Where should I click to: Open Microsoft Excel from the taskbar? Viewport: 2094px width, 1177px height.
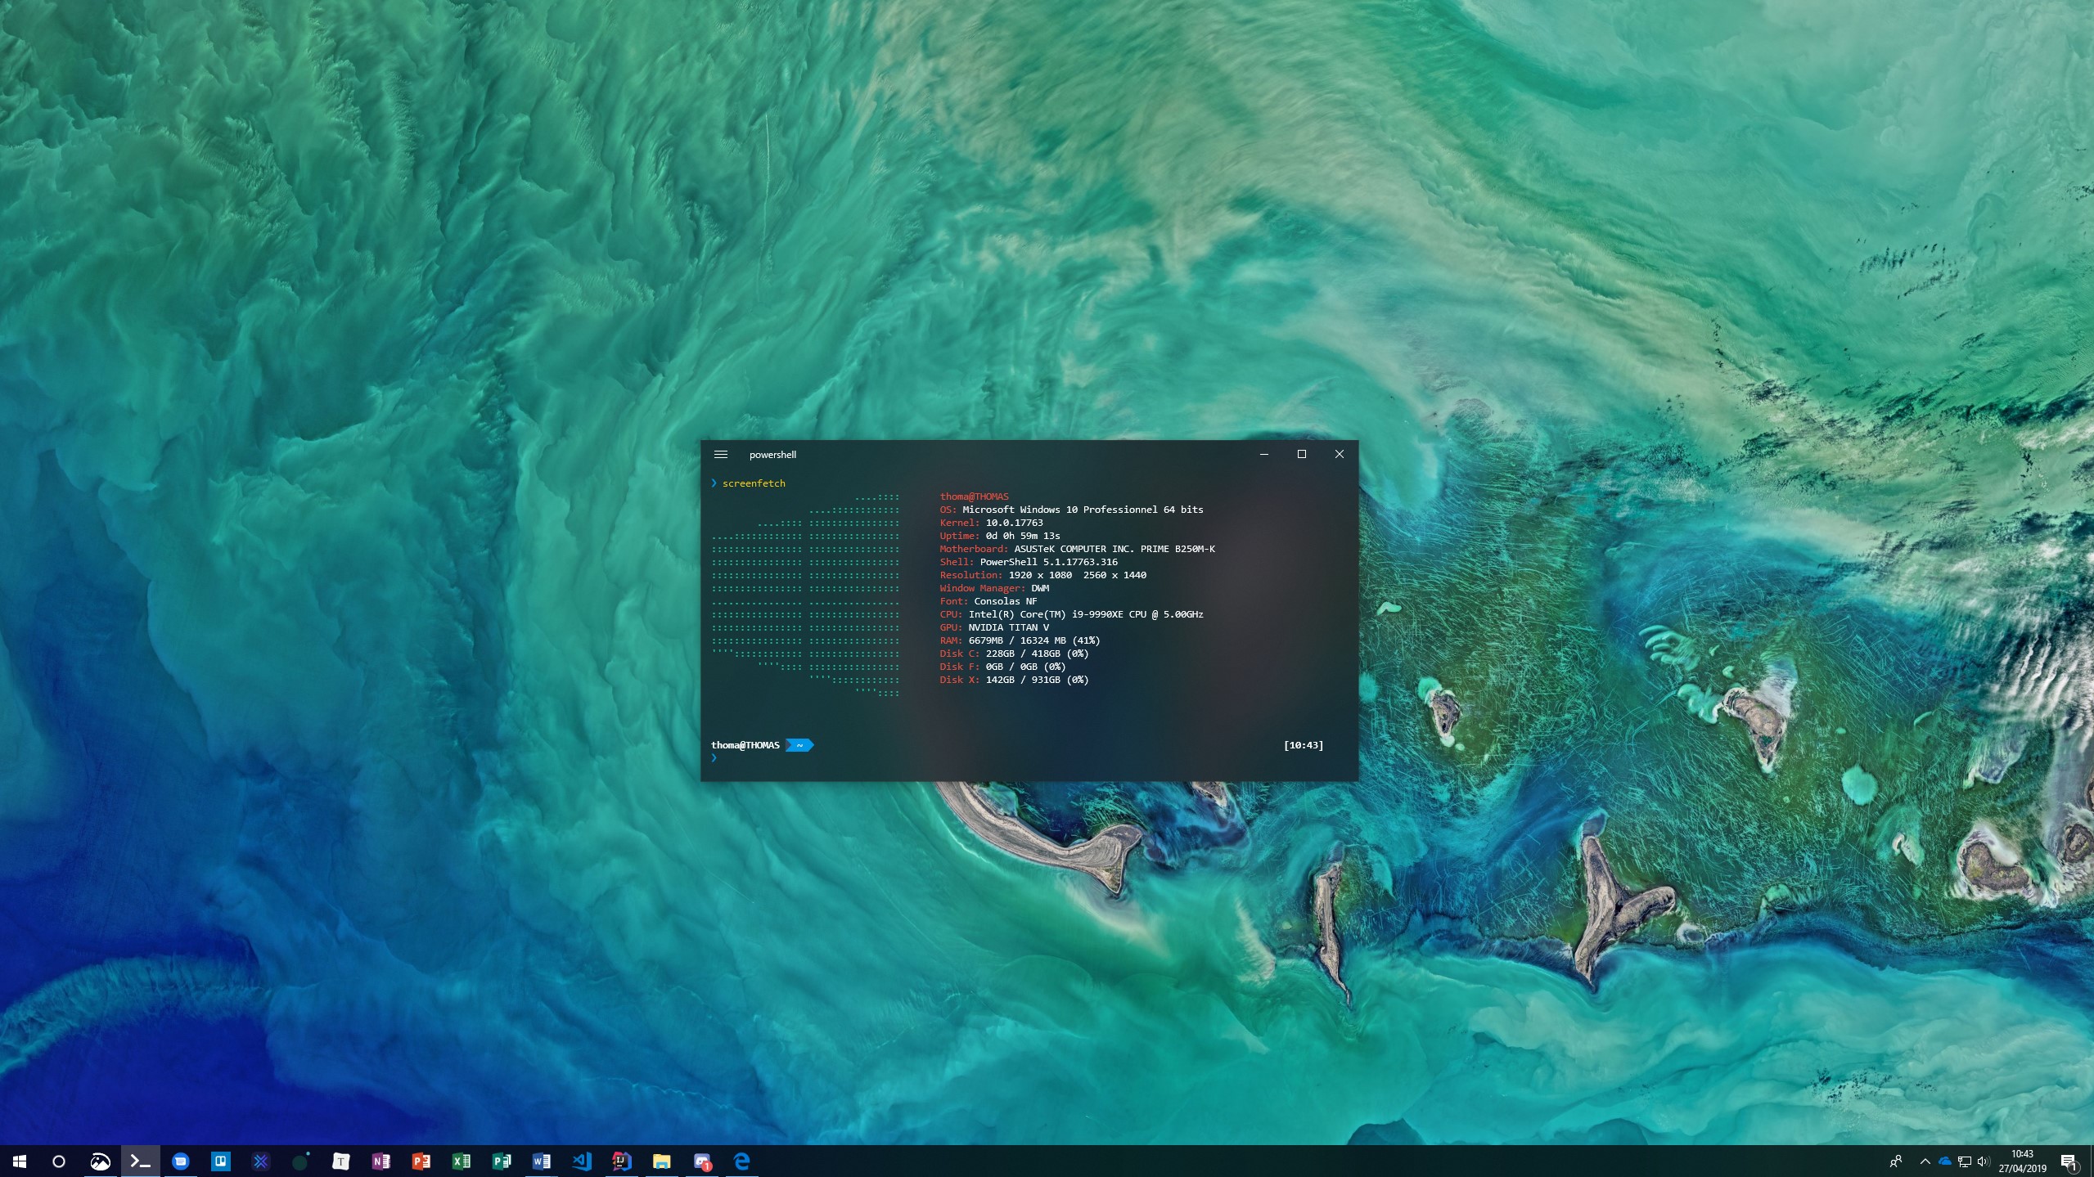(x=462, y=1161)
